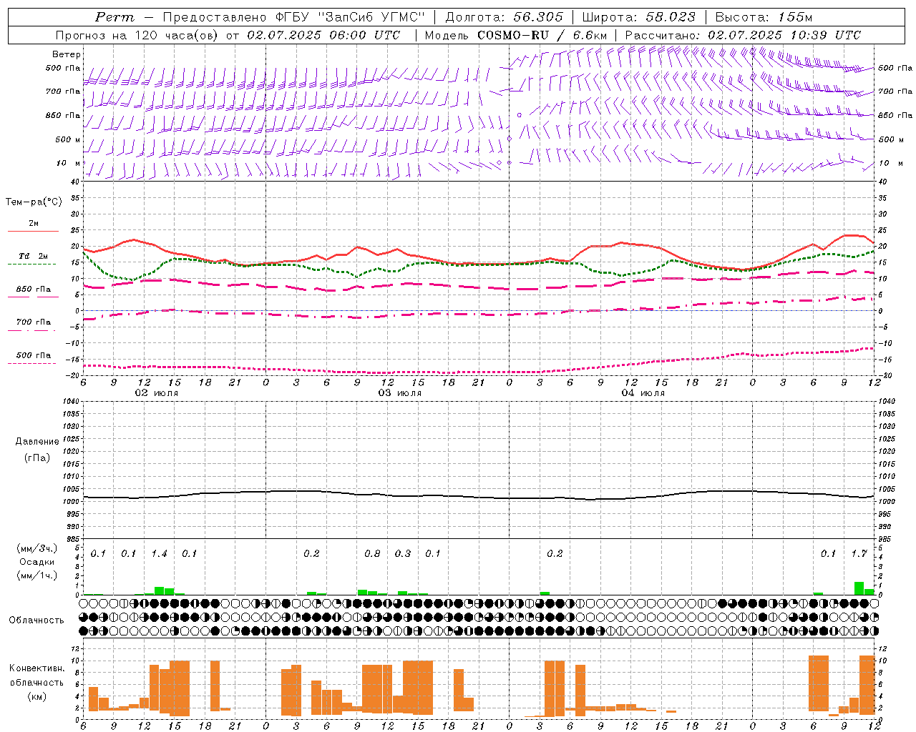Click the "500 гПа" temperature legend label
916x732 pixels.
coord(34,355)
